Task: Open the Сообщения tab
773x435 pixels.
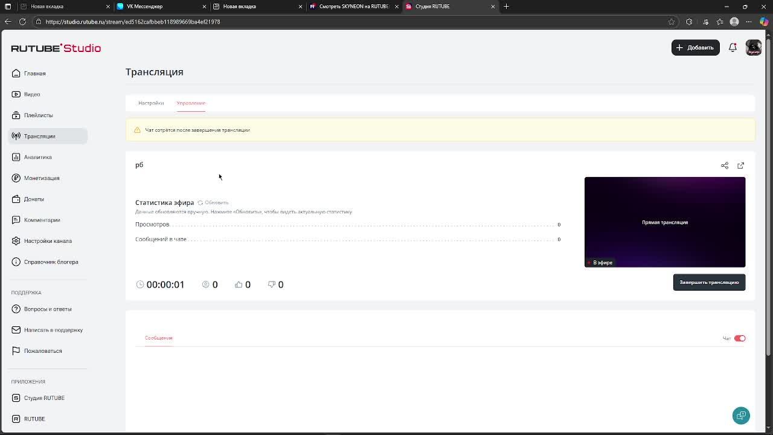Action: (x=158, y=338)
